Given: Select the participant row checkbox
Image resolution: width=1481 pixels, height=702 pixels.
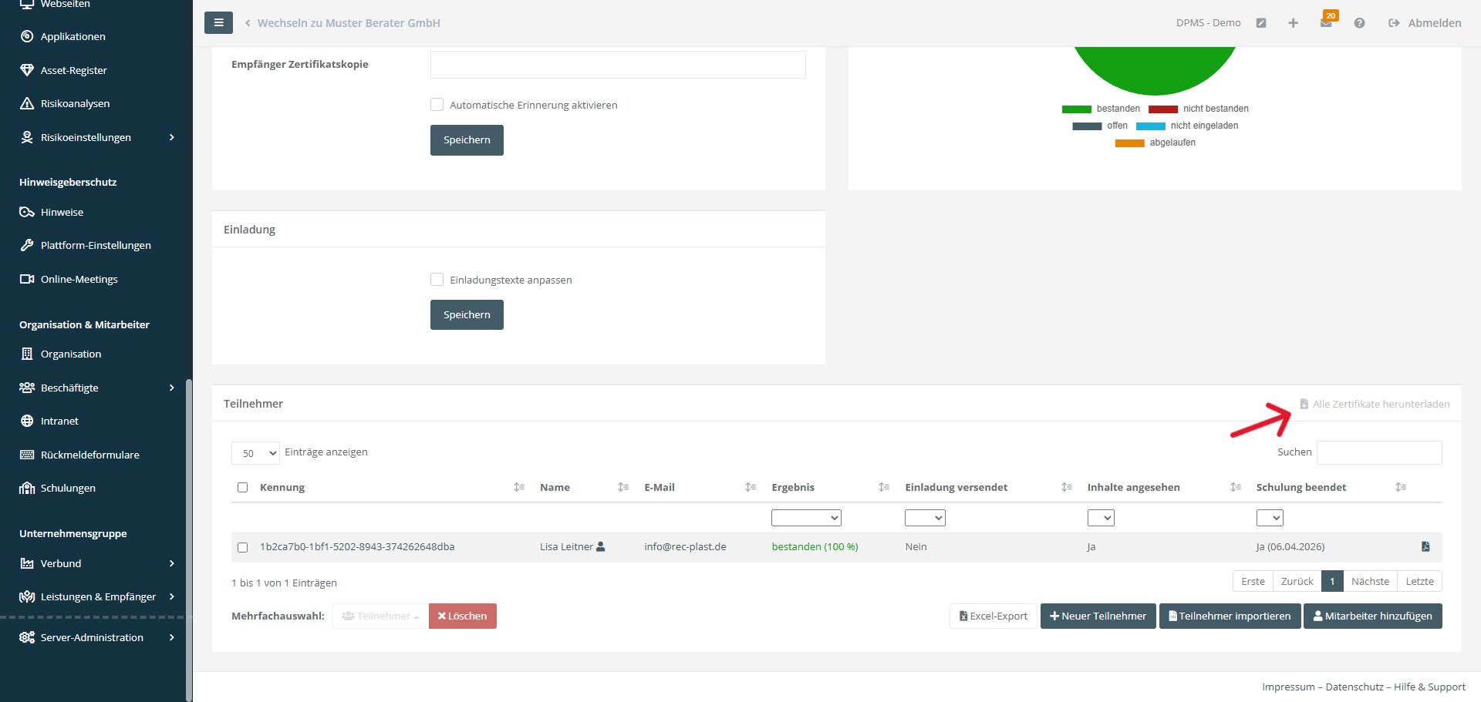Looking at the screenshot, I should pyautogui.click(x=242, y=547).
